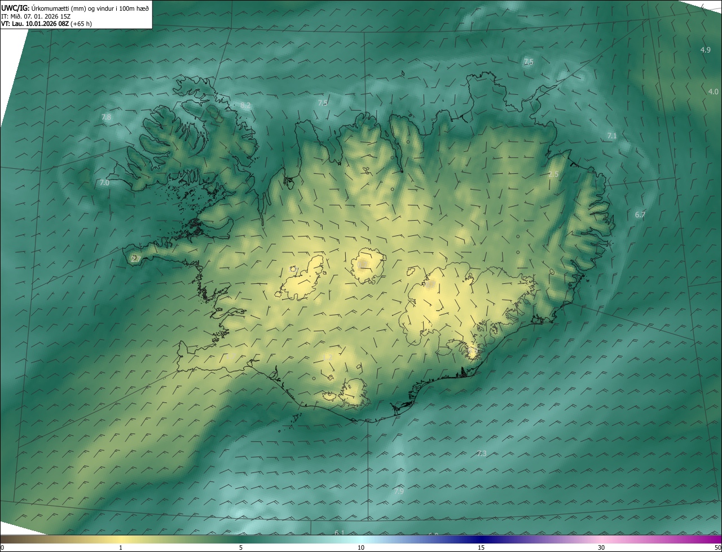Click the 2.5 value label on the map

pos(553,174)
